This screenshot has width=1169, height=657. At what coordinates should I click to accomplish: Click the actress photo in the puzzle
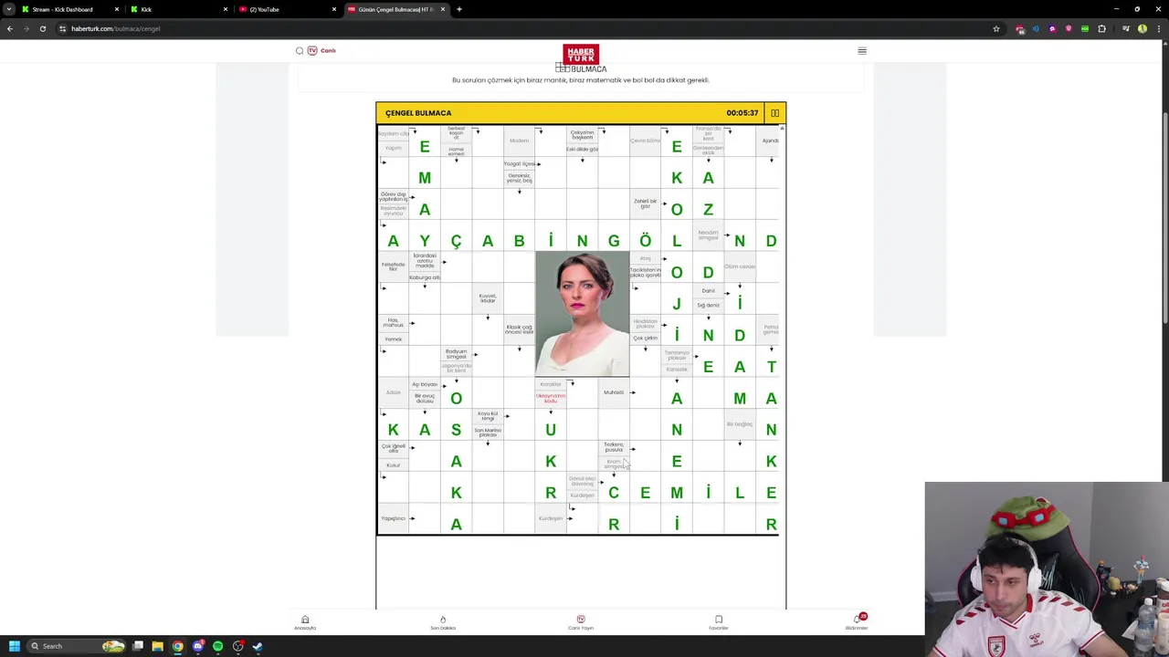point(582,314)
